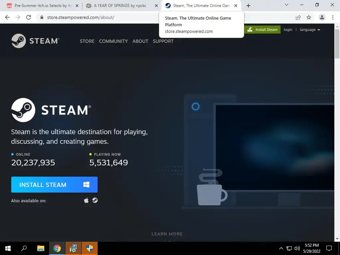Open the COMMUNITY menu
Image resolution: width=340 pixels, height=255 pixels.
114,41
